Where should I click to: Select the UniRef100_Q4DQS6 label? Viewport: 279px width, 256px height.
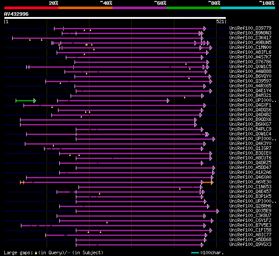250,110
